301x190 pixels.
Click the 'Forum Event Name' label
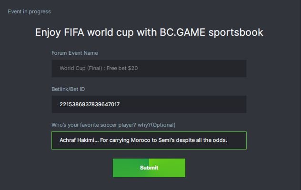click(x=75, y=53)
